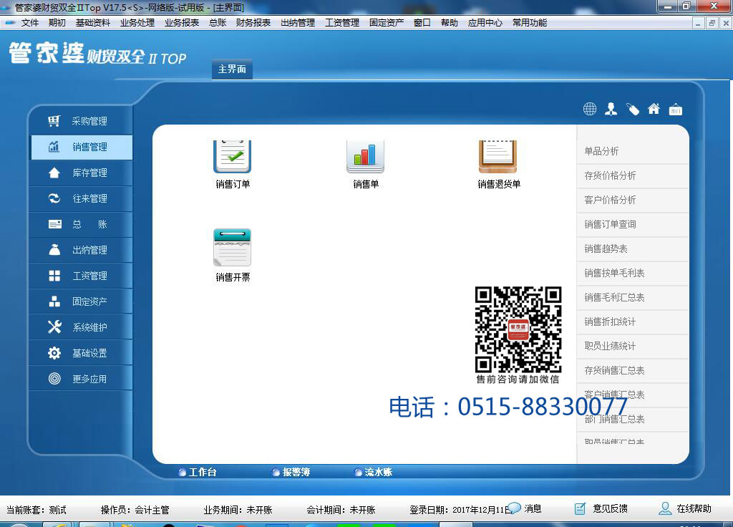Open the 工资管理 menu in menu bar

click(x=341, y=22)
